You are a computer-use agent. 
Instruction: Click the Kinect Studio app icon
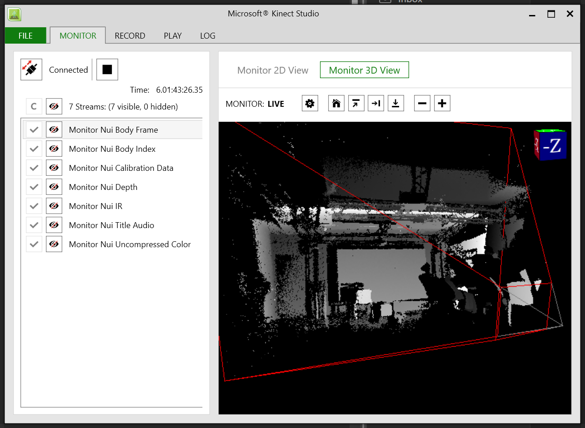[x=15, y=14]
